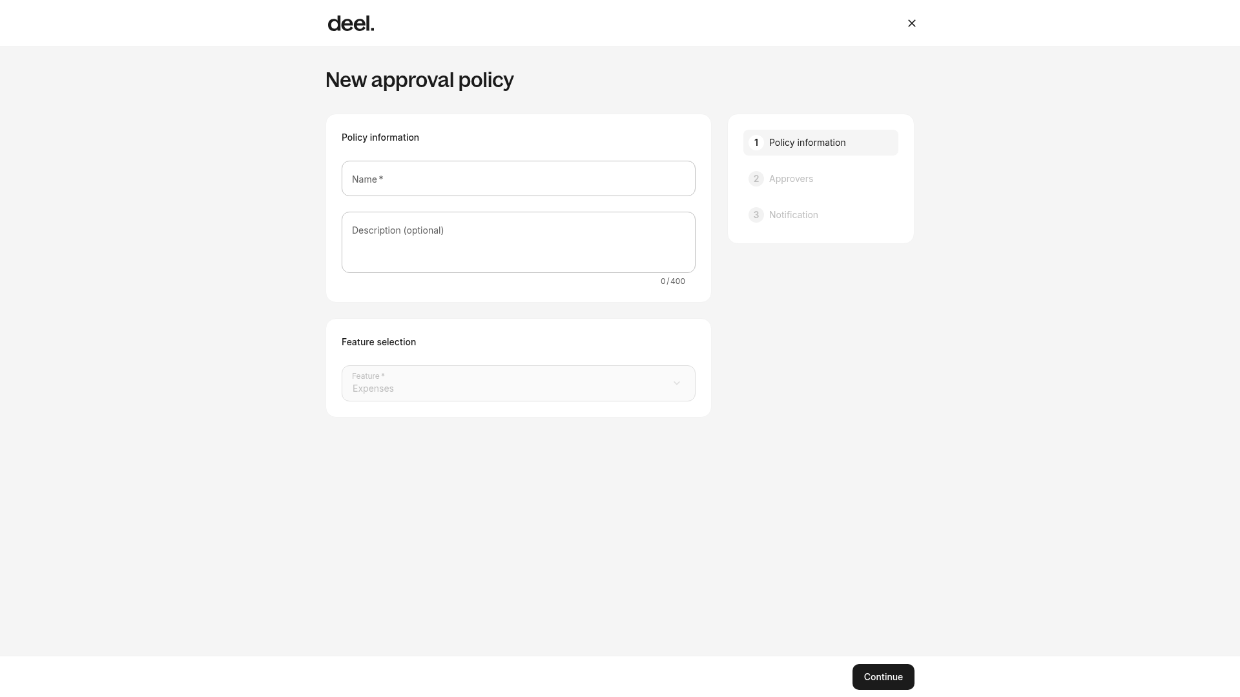This screenshot has width=1240, height=697.
Task: Click the step 2 number badge
Action: 756,179
